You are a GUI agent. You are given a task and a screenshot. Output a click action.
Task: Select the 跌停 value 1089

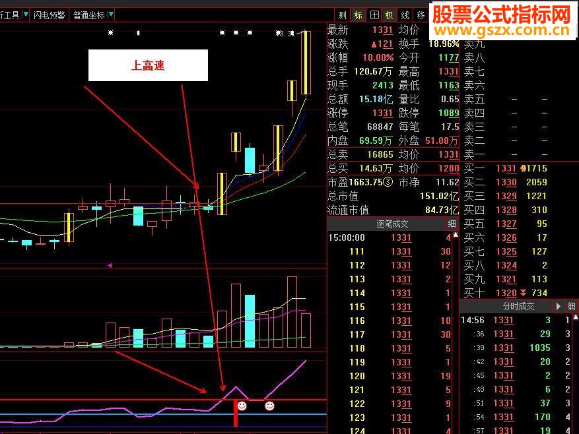pos(448,113)
